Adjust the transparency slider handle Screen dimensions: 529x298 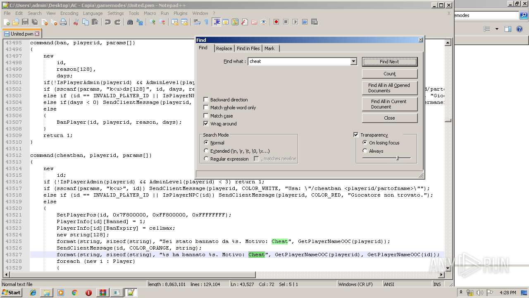[x=397, y=158]
